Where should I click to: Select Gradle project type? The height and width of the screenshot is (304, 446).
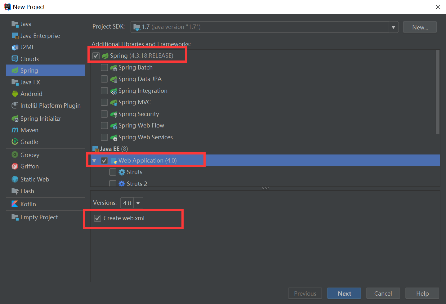(x=46, y=142)
